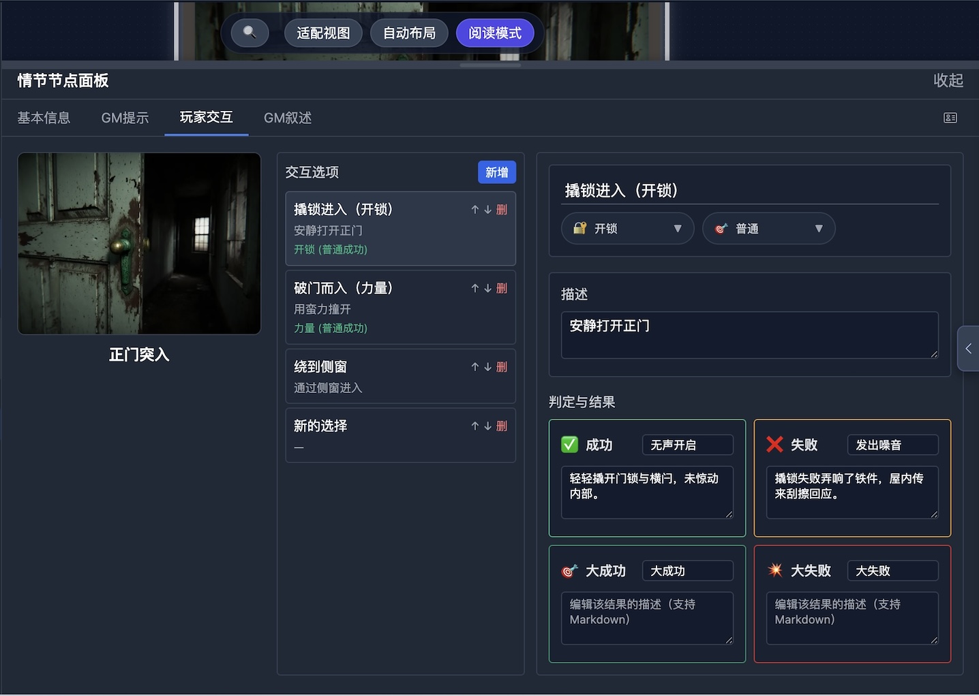Move 撬锁进入 option up with the arrow

(x=475, y=209)
